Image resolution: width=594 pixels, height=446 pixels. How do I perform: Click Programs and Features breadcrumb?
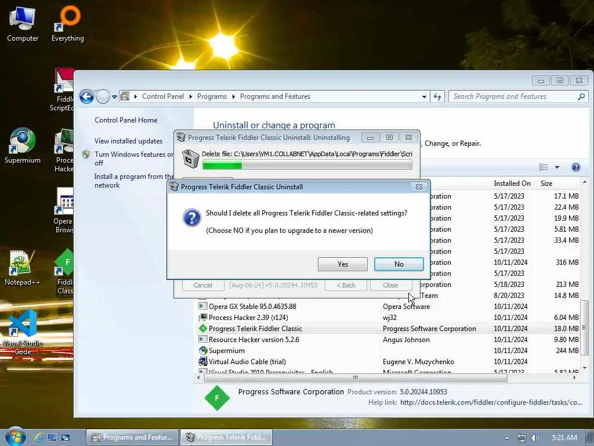pos(275,96)
